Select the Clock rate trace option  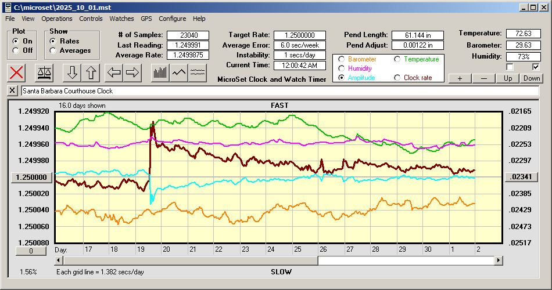click(397, 78)
